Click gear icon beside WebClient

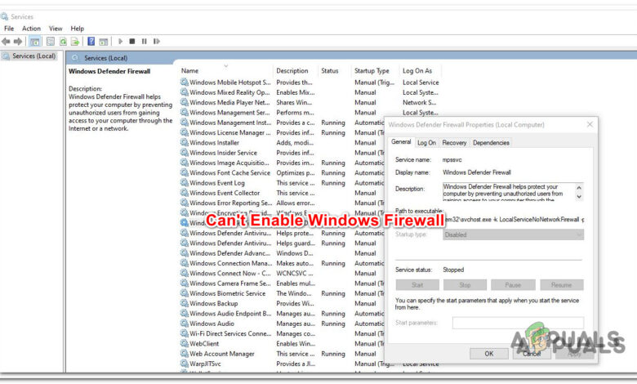pyautogui.click(x=185, y=343)
